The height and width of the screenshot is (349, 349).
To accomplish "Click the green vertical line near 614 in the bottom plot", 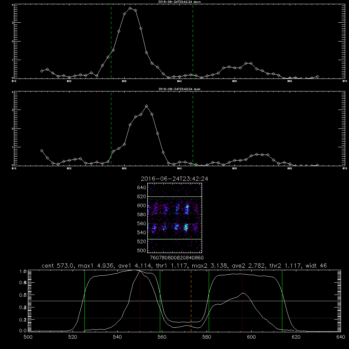I will tap(282, 301).
